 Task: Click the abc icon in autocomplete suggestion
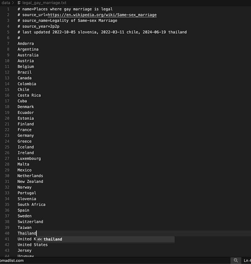[x=39, y=239]
